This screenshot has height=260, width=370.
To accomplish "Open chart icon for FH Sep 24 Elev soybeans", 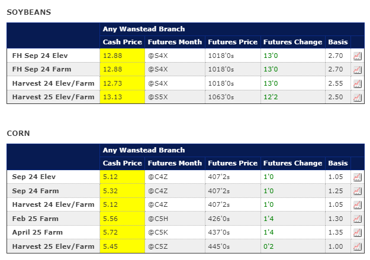I will pos(357,56).
